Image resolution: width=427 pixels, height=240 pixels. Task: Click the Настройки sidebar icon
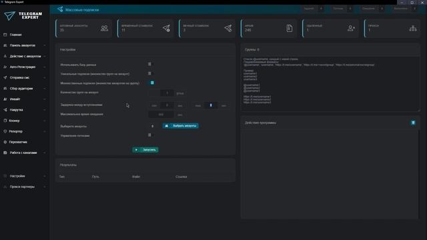[5, 176]
